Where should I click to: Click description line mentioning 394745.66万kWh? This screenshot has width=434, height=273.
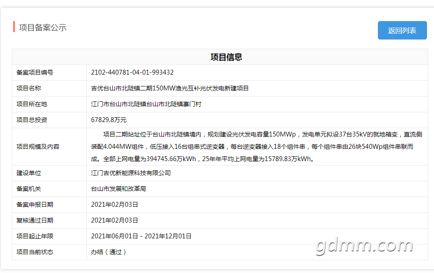[203, 159]
